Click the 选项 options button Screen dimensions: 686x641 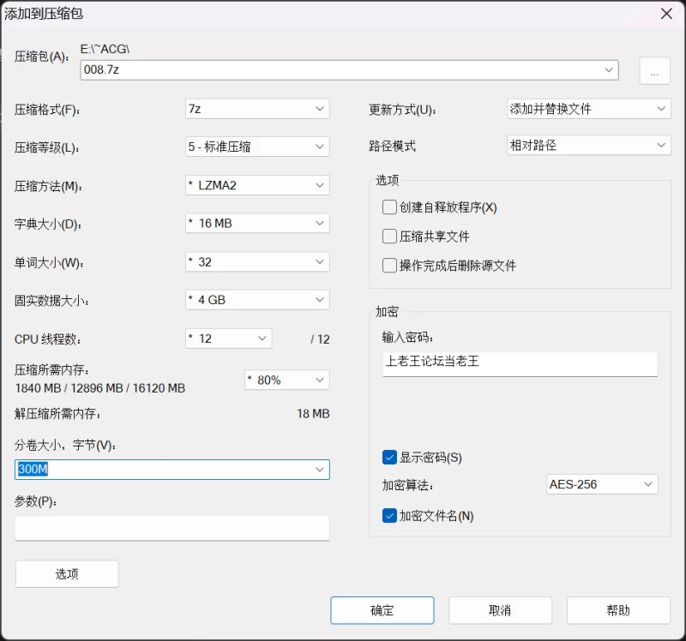click(x=67, y=573)
